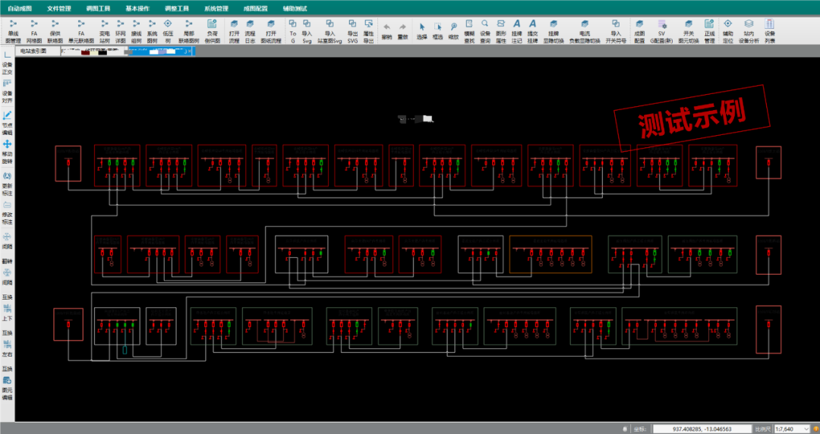Click the coordinates field in status bar
This screenshot has height=434, width=820.
[x=702, y=429]
